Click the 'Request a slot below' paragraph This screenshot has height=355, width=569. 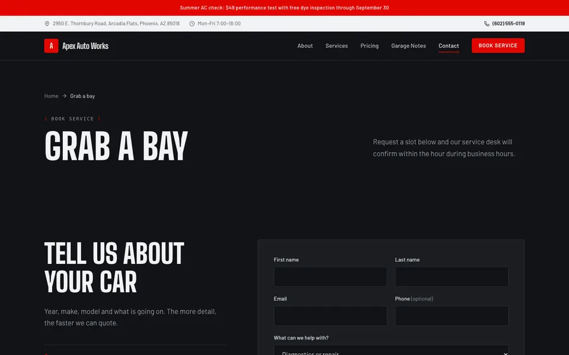[x=444, y=148]
